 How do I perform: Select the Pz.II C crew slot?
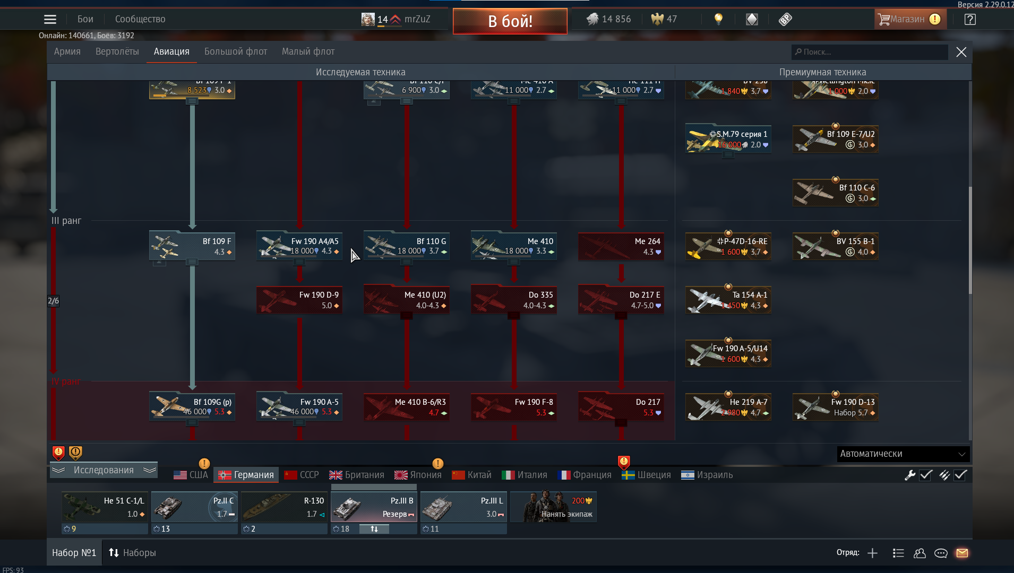(194, 508)
